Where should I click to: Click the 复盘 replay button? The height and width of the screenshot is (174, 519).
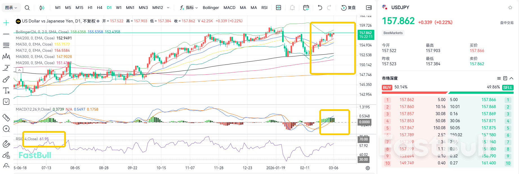click(348, 8)
